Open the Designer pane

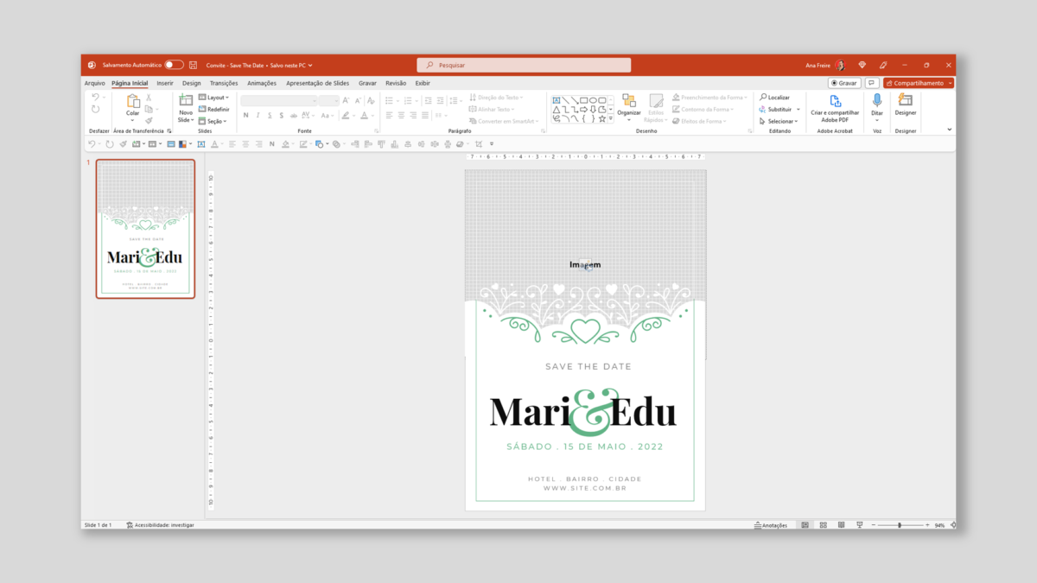click(905, 103)
